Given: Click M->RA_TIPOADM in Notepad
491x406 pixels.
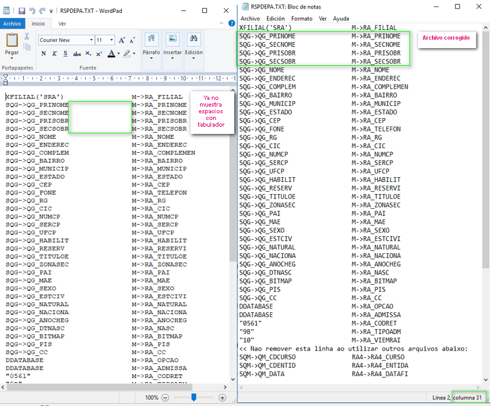Looking at the screenshot, I should click(376, 332).
